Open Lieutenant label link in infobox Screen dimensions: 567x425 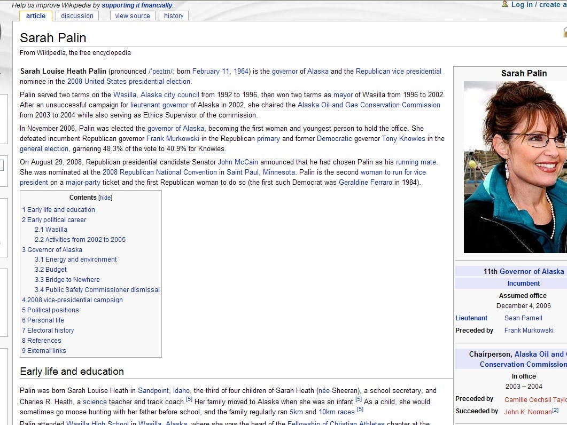pos(471,318)
